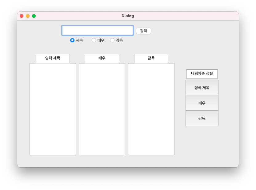Screen dimensions: 256x190
Task: Close the Dialog window with red button
Action: tap(22, 16)
